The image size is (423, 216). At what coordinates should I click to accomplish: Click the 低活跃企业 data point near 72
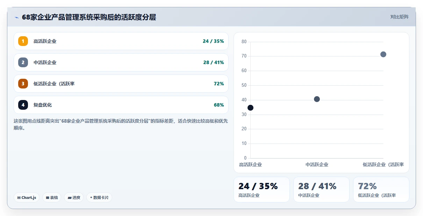click(x=383, y=54)
